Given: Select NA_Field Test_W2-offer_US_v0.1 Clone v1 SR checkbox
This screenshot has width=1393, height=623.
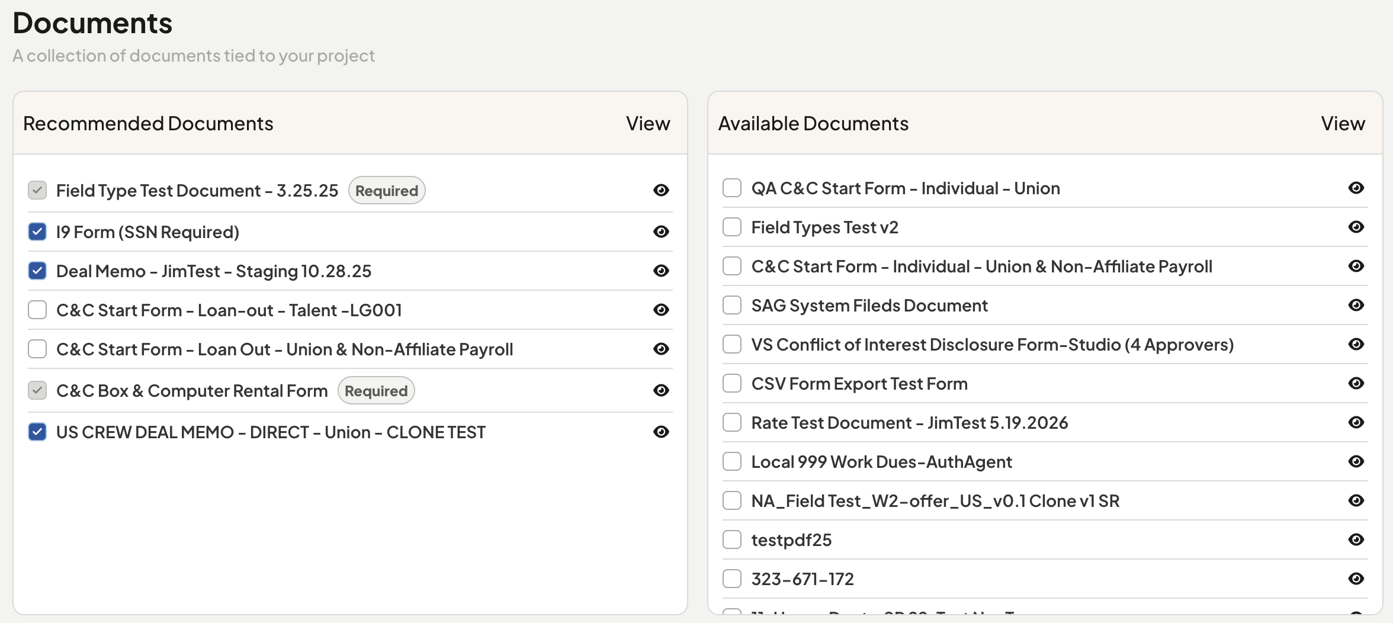Looking at the screenshot, I should (732, 500).
